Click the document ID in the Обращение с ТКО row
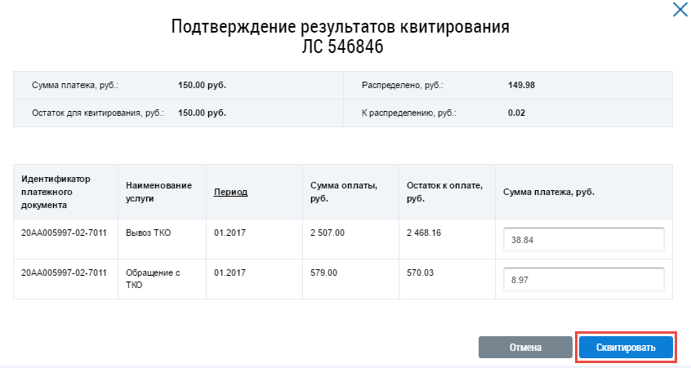 (x=64, y=273)
